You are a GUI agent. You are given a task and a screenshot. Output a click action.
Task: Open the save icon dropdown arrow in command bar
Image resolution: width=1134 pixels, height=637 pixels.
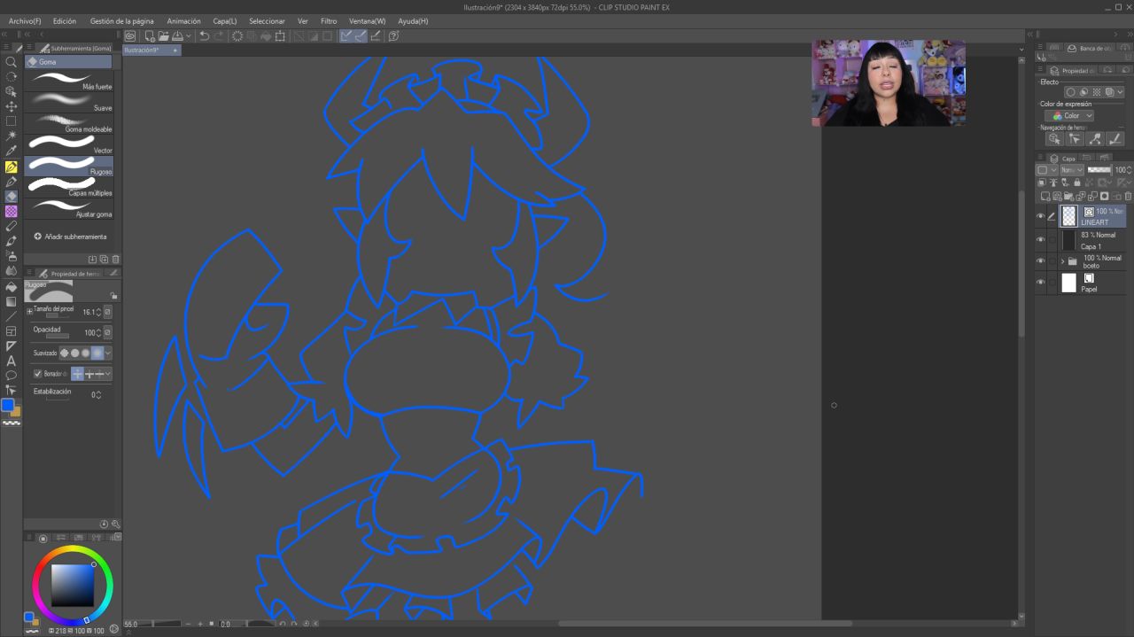(x=189, y=36)
